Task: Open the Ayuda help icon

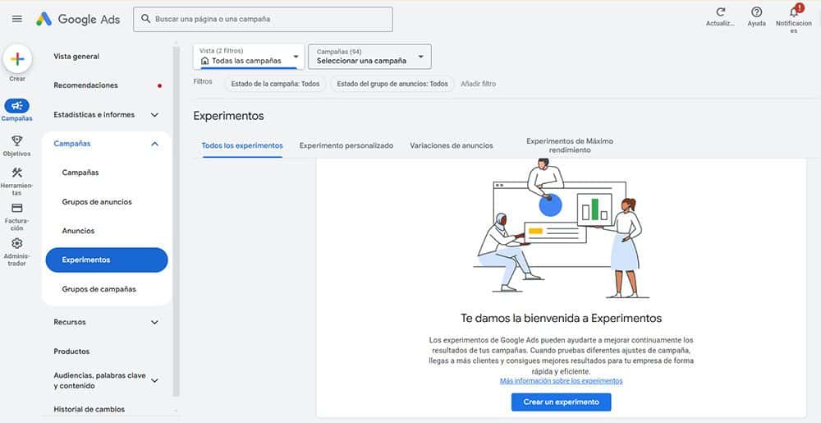Action: (x=757, y=12)
